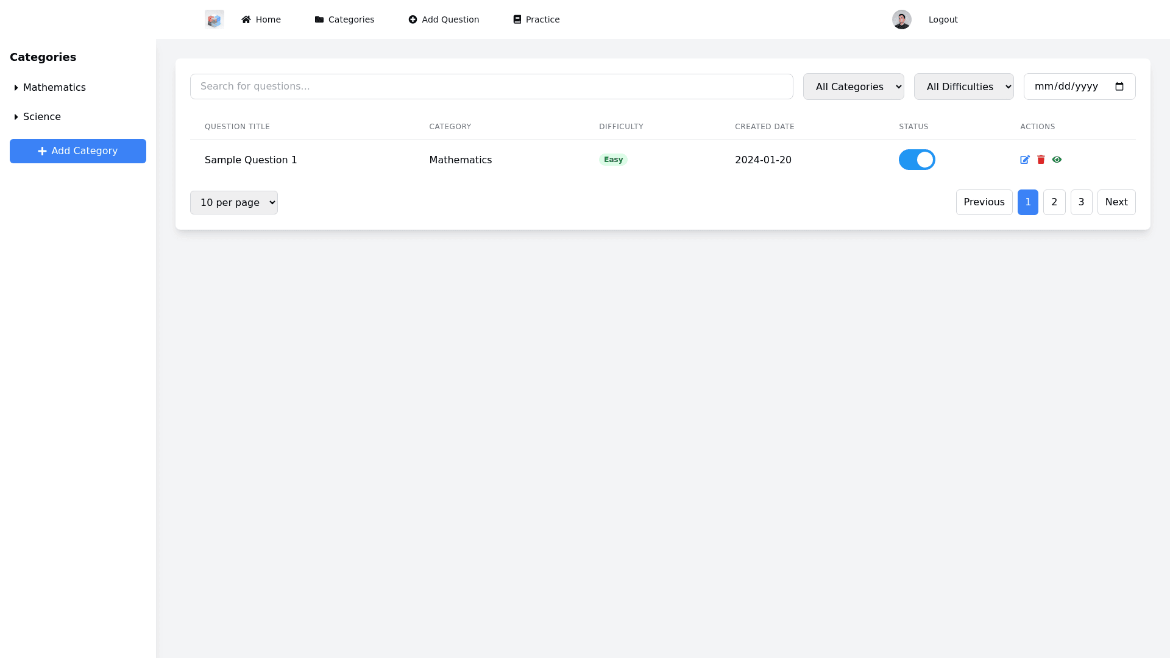Click the house icon beside Home

pos(246,19)
